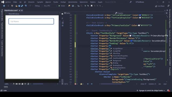
Task: Start debugging with the Iniciar button
Action: click(62, 6)
